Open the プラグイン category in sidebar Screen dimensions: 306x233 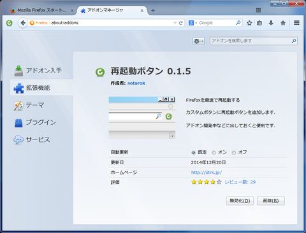coord(41,122)
